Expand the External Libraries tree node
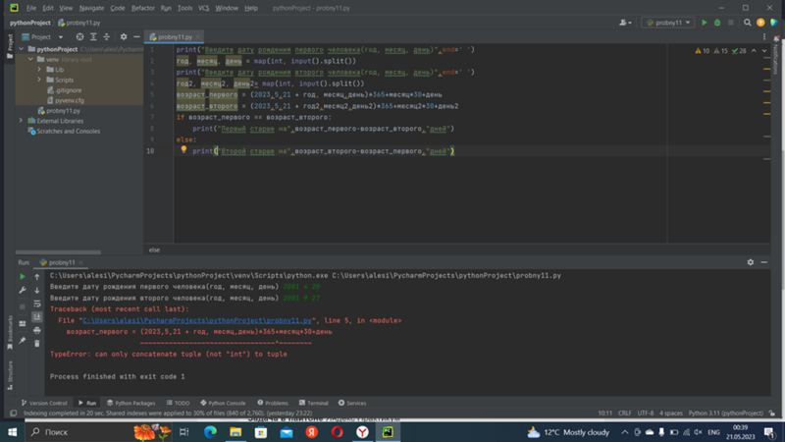The image size is (785, 442). pyautogui.click(x=21, y=121)
